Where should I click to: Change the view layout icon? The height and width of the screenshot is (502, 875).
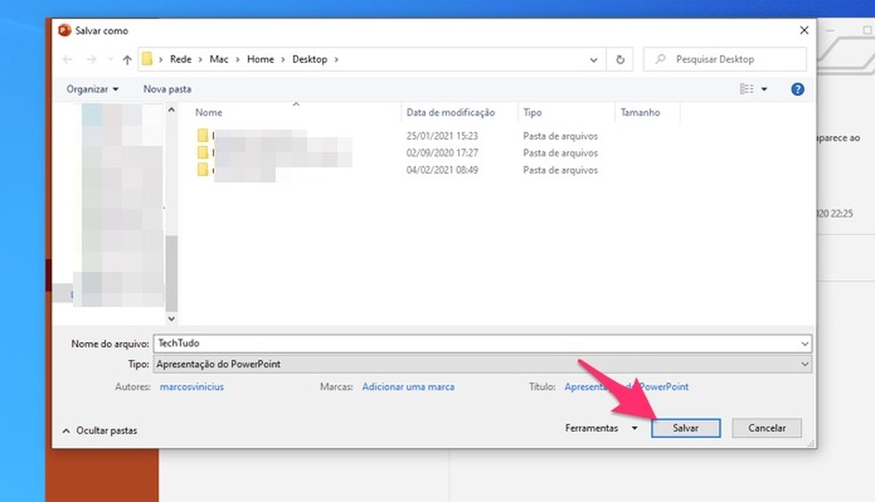[x=747, y=89]
